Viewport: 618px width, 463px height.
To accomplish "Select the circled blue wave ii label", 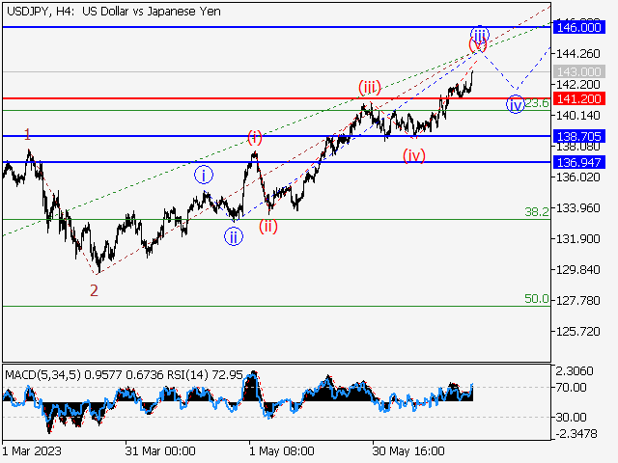I will [234, 236].
